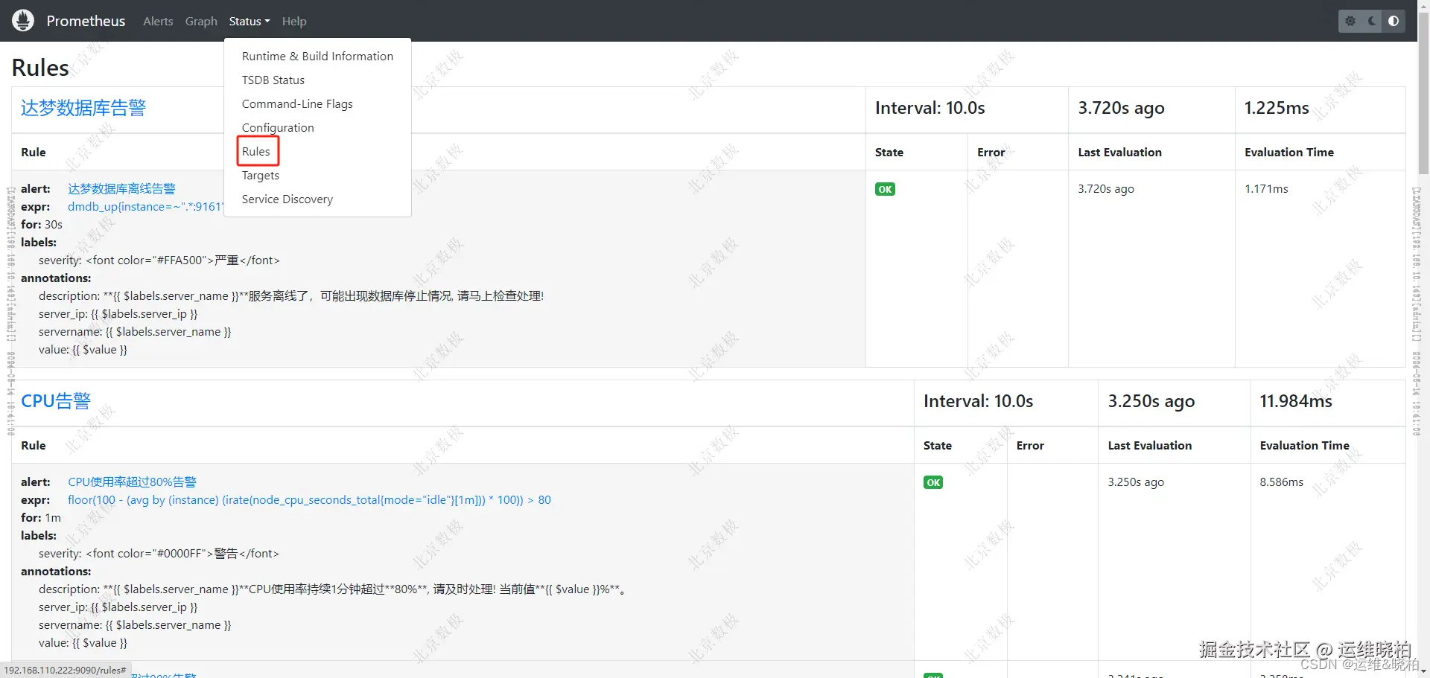Click the CPU使用率持续1分钟超过 description annotation
The height and width of the screenshot is (678, 1430).
[x=334, y=589]
